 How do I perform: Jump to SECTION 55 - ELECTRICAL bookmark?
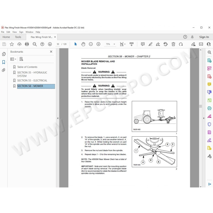tap(32, 81)
